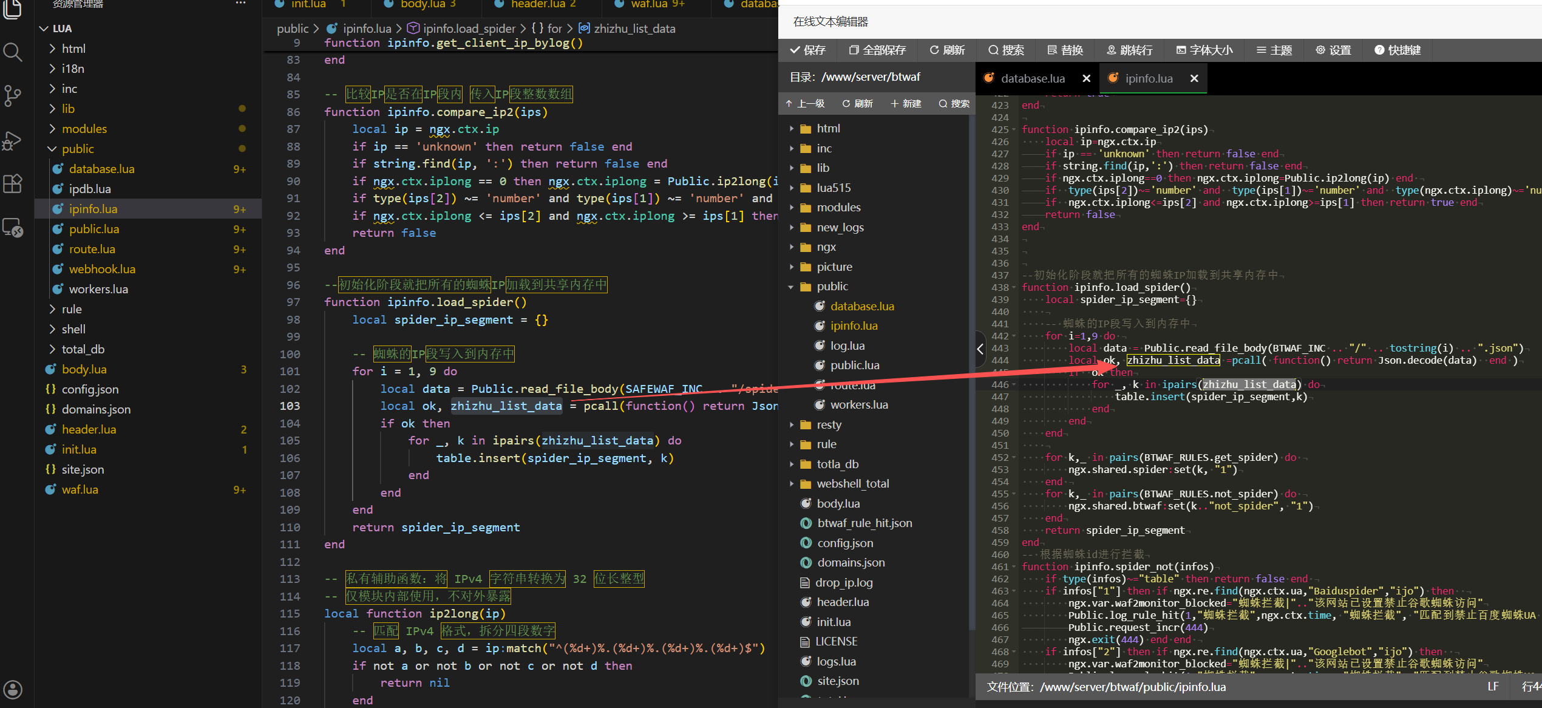
Task: Click the go up one level button
Action: coord(805,104)
